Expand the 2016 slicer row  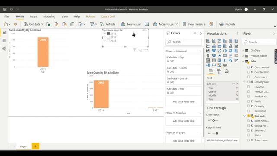coord(105,33)
